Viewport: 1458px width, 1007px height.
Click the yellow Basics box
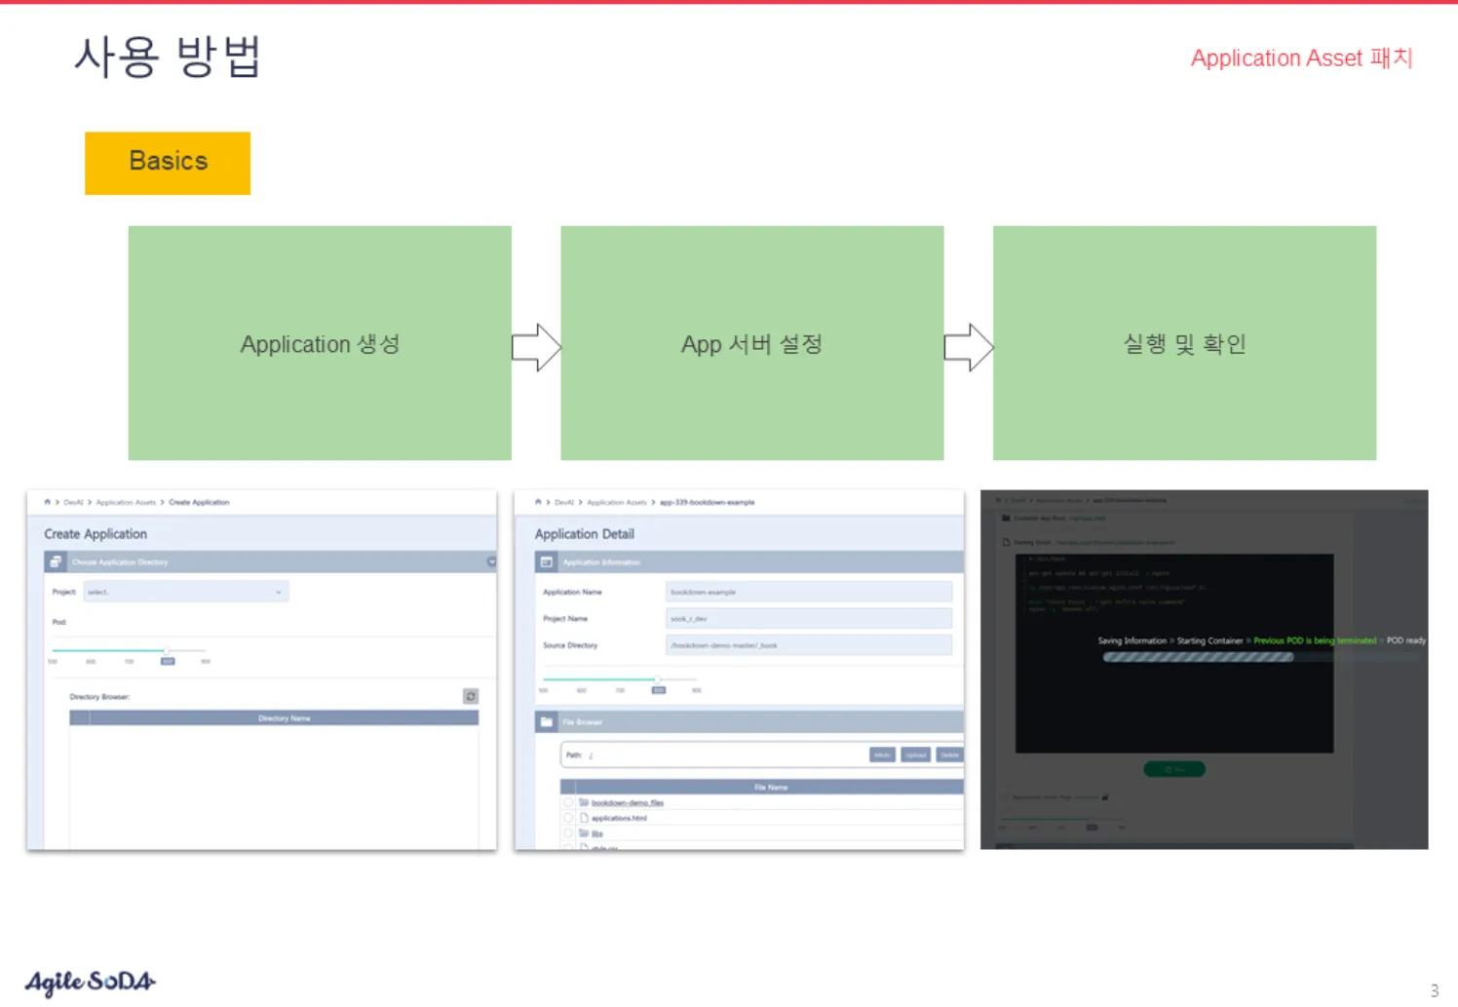168,163
